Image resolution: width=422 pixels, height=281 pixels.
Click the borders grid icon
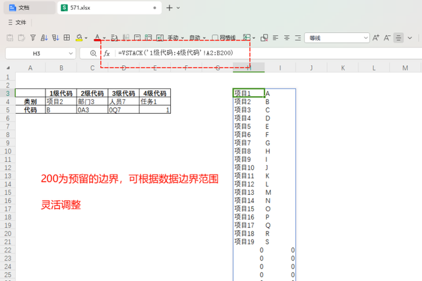coord(67,38)
